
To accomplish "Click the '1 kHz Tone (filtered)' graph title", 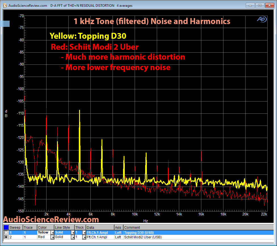I will point(152,21).
